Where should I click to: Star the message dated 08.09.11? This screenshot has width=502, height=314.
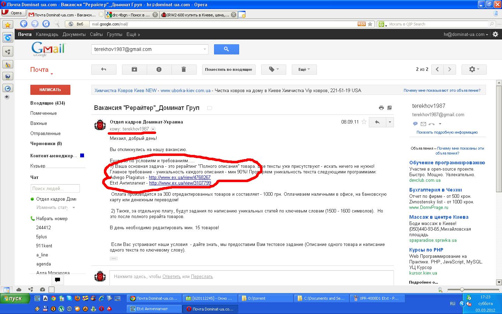[x=364, y=122]
